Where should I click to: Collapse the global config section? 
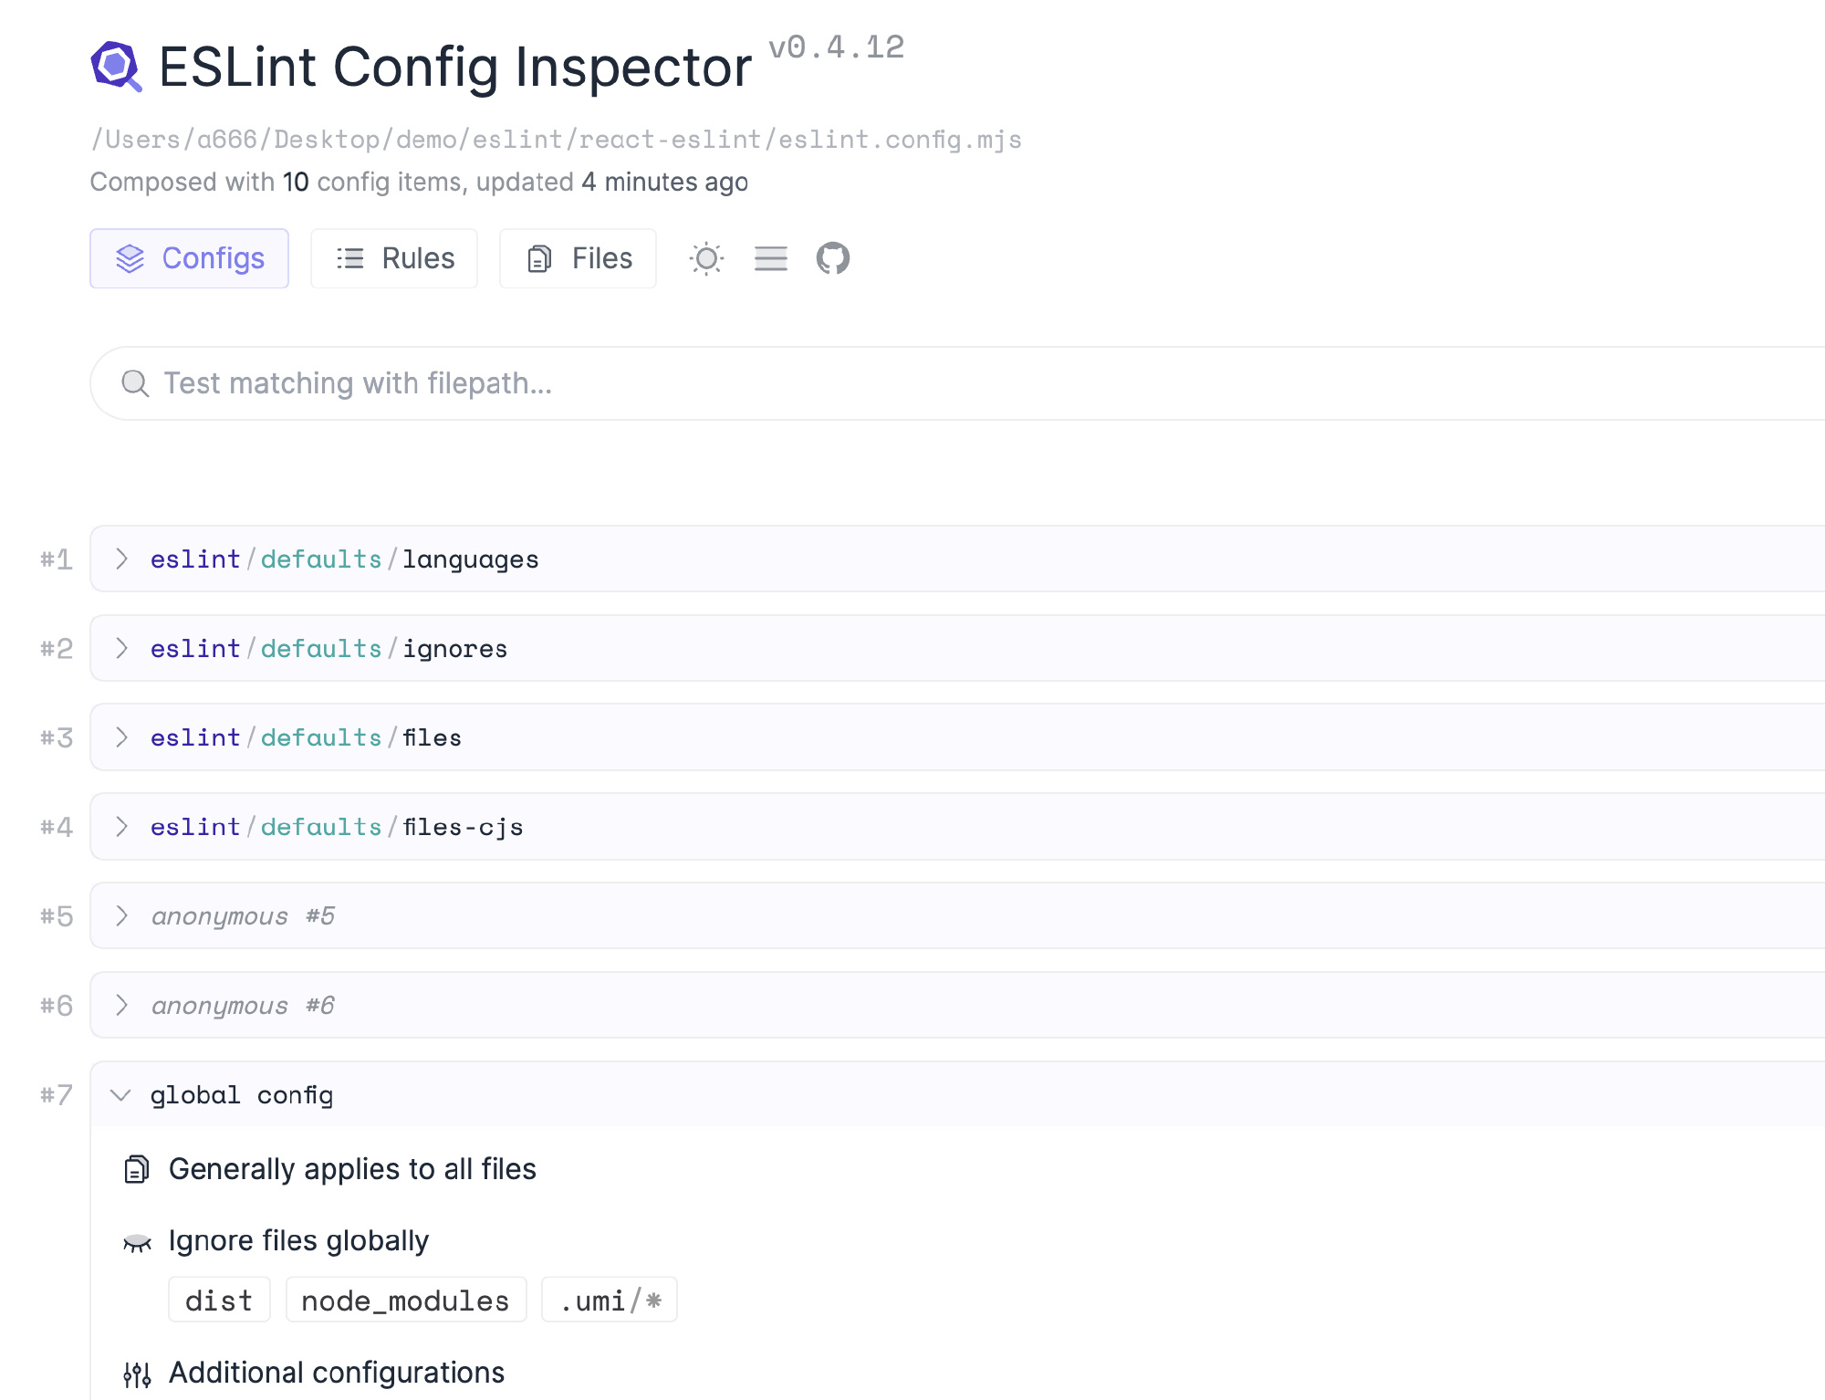tap(958, 1094)
